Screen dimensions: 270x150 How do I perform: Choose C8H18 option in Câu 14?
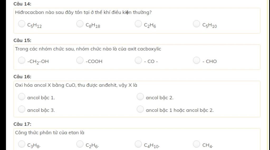[80, 24]
